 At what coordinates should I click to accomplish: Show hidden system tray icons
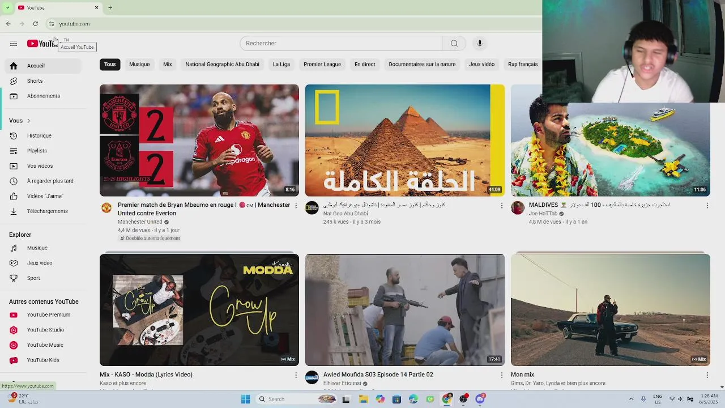(631, 399)
